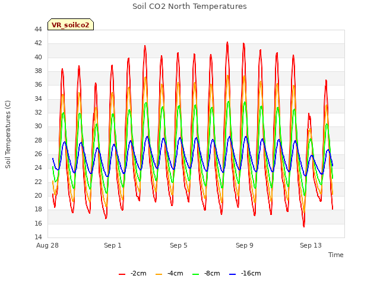Click the 42 y-axis tick label
This screenshot has height=285, width=380.
(38, 43)
